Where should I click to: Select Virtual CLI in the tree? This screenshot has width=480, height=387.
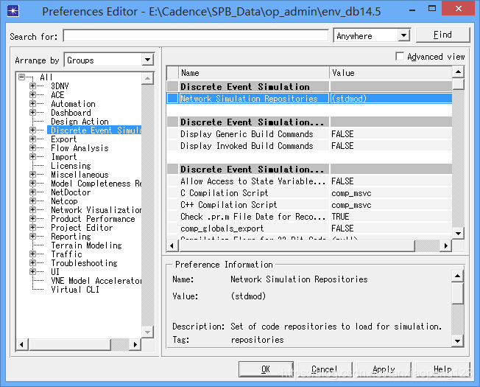75,290
